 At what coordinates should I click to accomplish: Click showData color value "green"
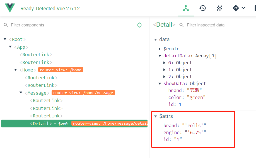point(196,98)
